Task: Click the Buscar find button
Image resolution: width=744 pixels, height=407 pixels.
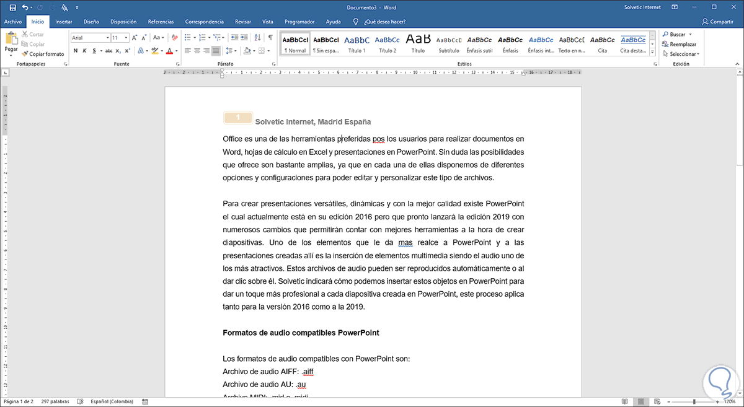Action: (x=674, y=35)
